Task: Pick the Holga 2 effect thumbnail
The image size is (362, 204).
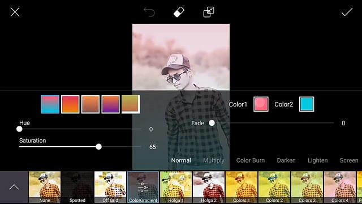Action: (209, 187)
